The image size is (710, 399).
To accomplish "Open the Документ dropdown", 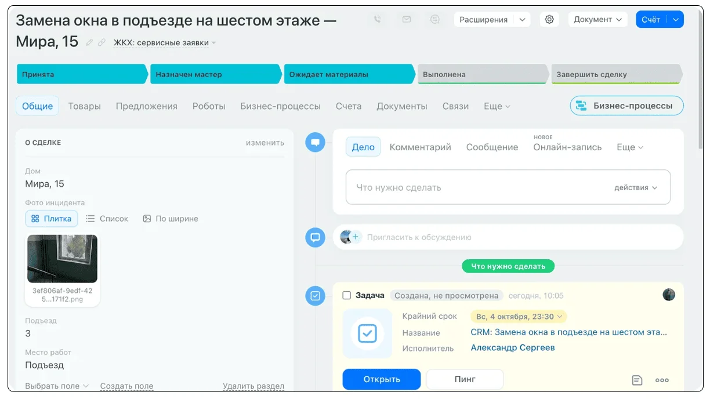I will coord(598,19).
